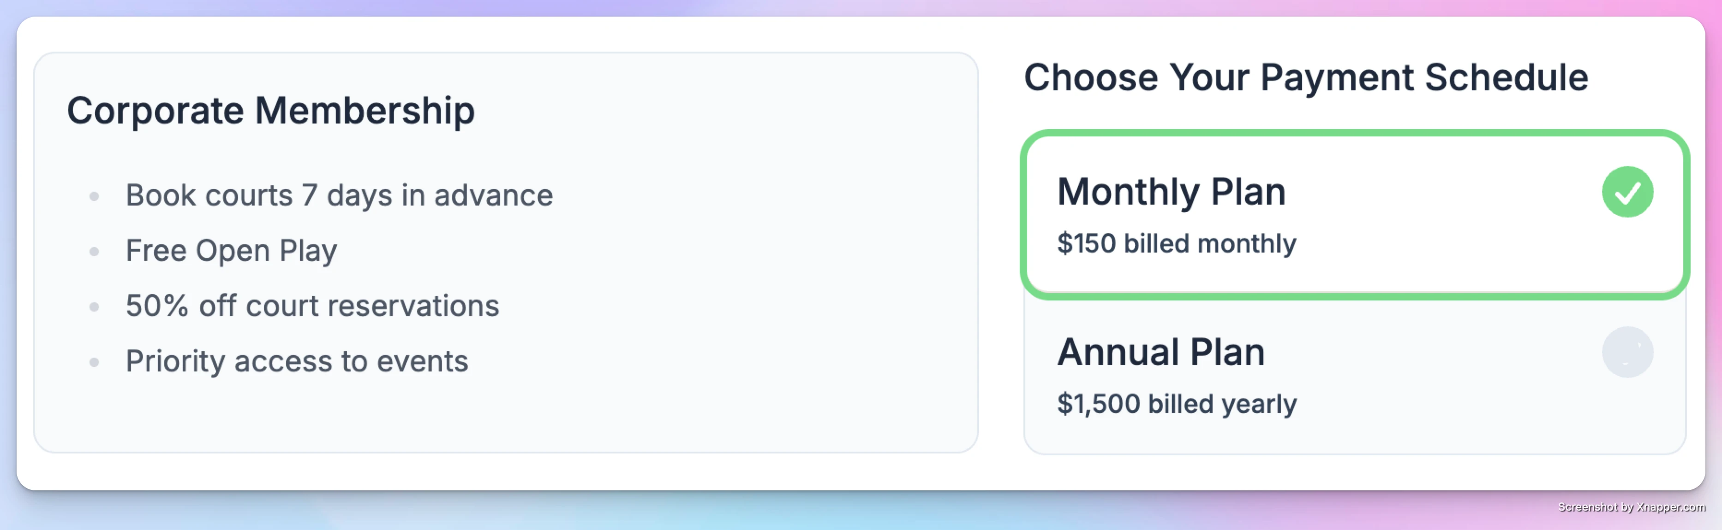Click the green checkmark icon
The width and height of the screenshot is (1722, 530).
(x=1627, y=192)
